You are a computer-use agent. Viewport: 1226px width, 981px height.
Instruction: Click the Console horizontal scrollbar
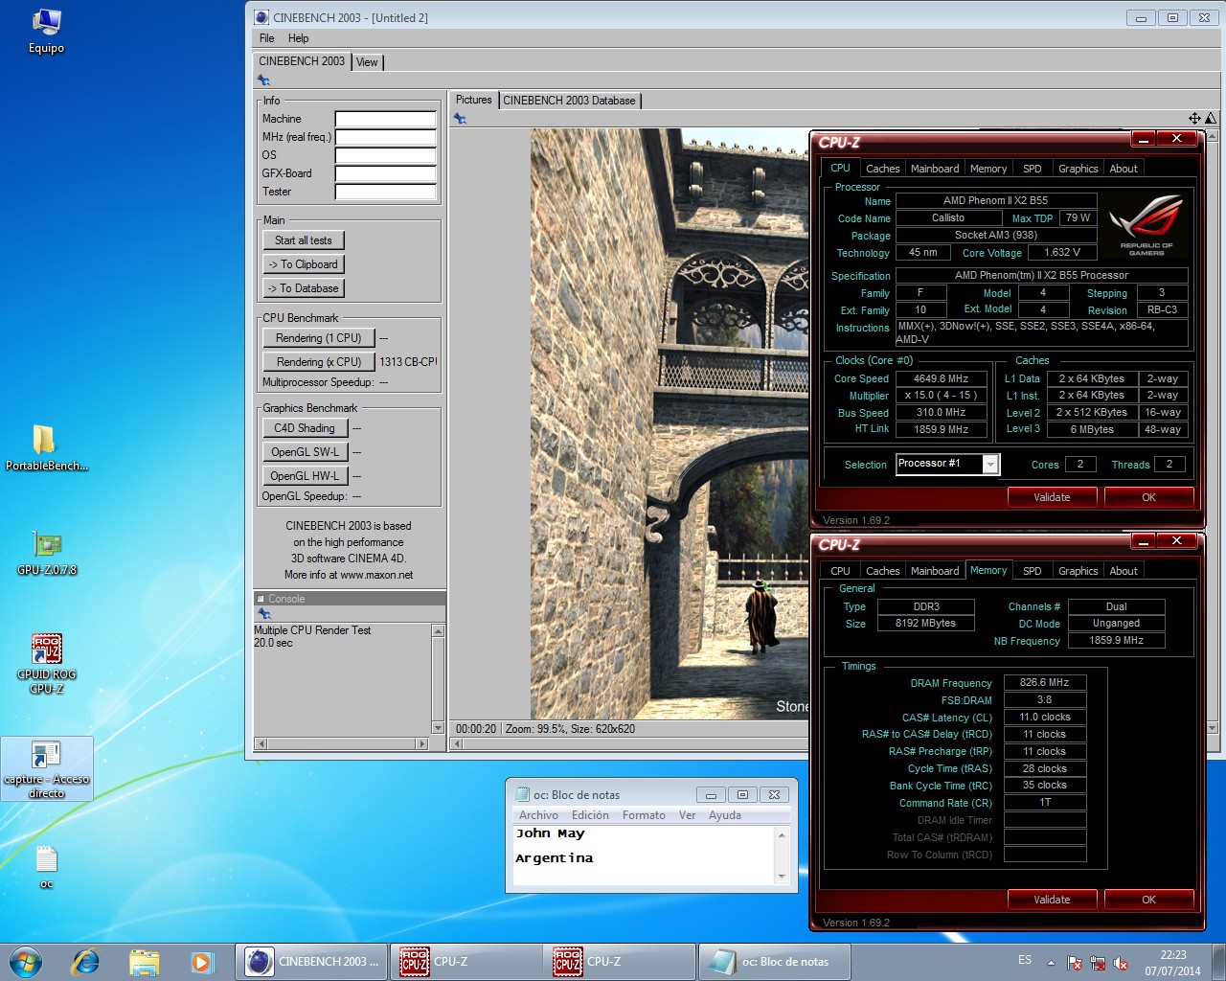[341, 743]
